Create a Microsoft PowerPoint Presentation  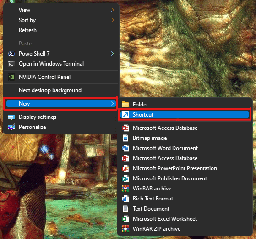[185, 168]
